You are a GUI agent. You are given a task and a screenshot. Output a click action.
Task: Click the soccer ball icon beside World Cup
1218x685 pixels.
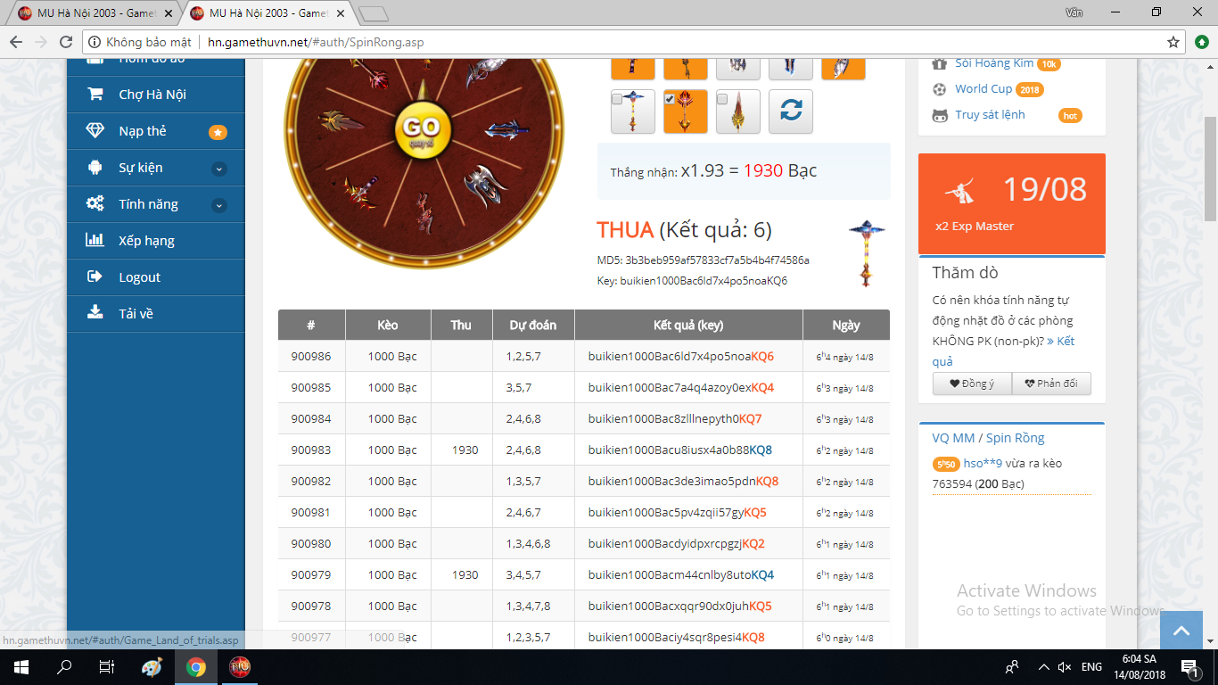click(x=939, y=89)
